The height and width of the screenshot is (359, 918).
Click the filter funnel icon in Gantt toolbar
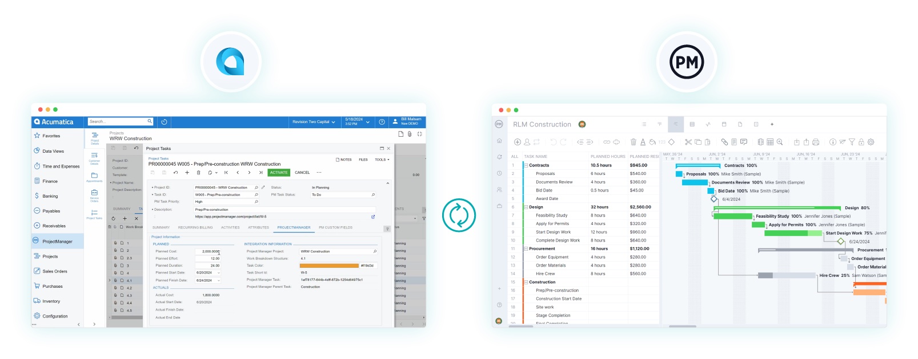coord(852,142)
